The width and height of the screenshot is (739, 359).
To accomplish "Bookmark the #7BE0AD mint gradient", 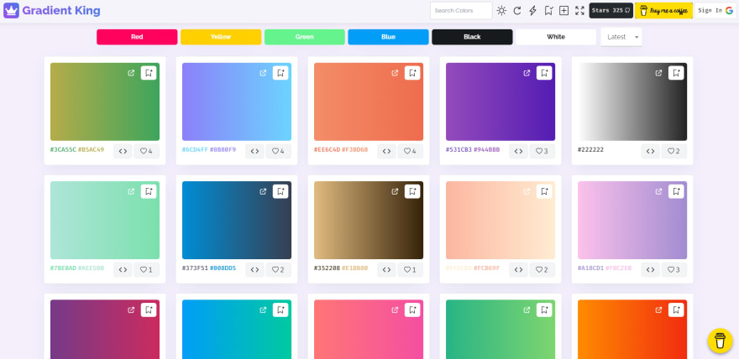I will [149, 191].
